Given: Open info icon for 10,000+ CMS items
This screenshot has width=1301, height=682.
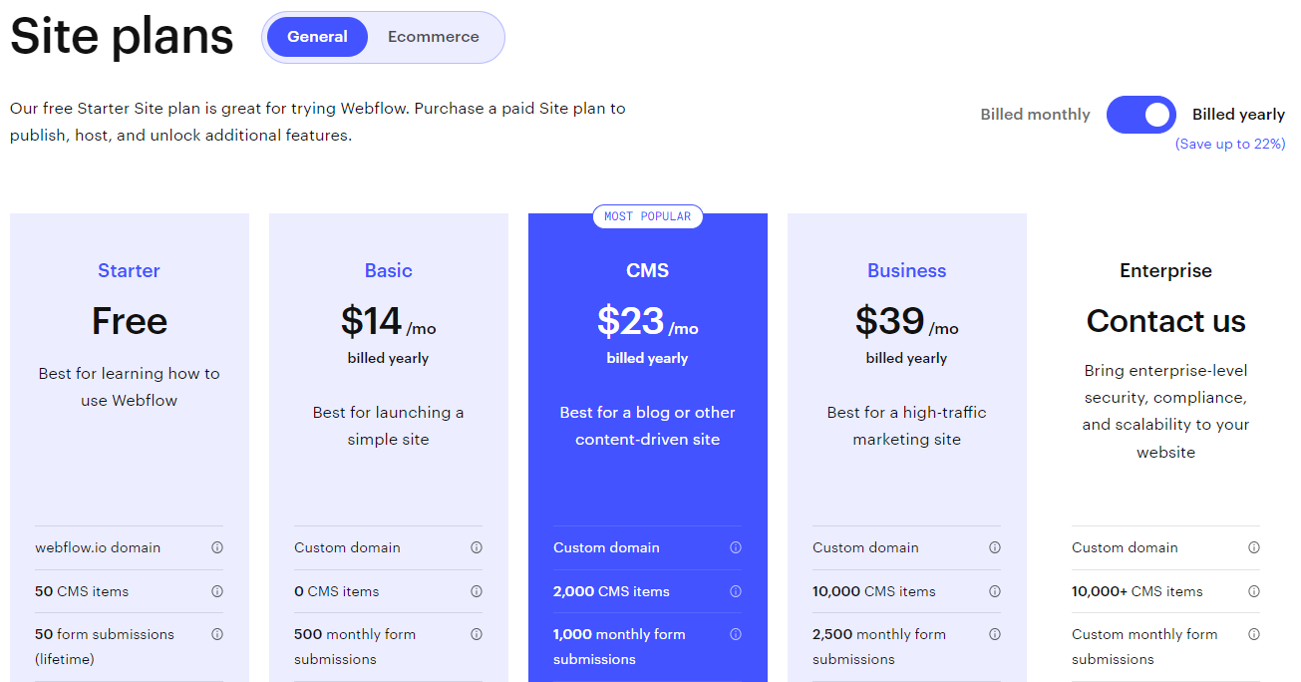Looking at the screenshot, I should pyautogui.click(x=1254, y=591).
